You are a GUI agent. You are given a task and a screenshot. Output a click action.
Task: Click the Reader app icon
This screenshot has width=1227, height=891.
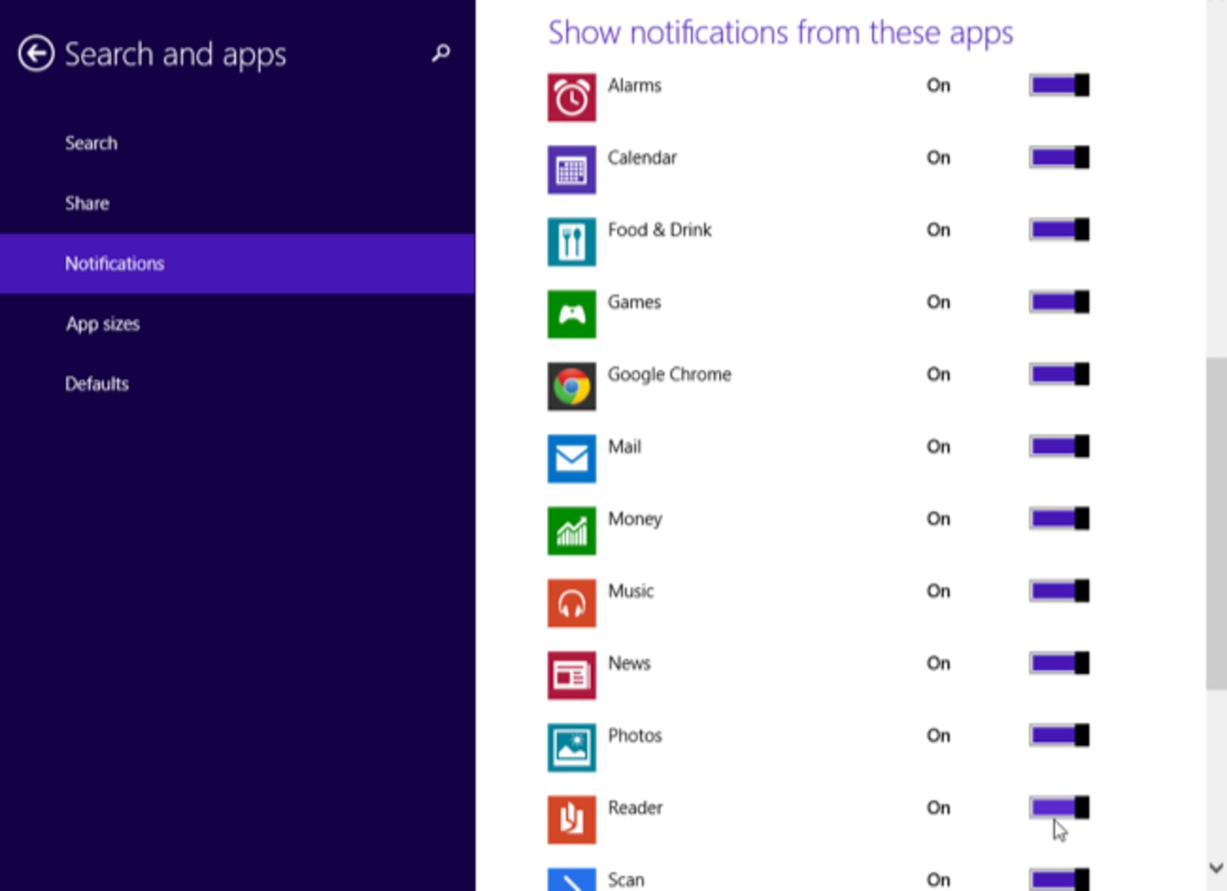(571, 819)
